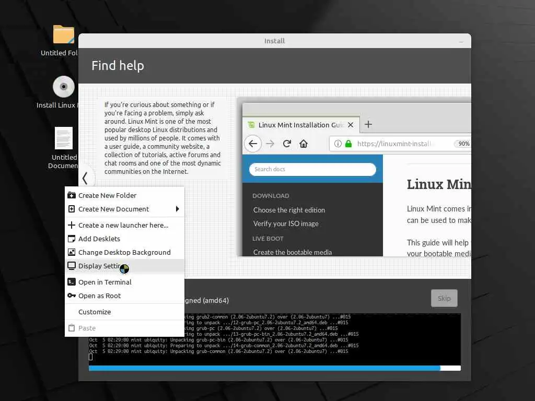Choose Add Desklets menu entry
The height and width of the screenshot is (401, 535).
(x=124, y=239)
